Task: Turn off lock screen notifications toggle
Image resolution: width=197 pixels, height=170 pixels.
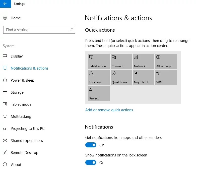Action: (x=91, y=163)
